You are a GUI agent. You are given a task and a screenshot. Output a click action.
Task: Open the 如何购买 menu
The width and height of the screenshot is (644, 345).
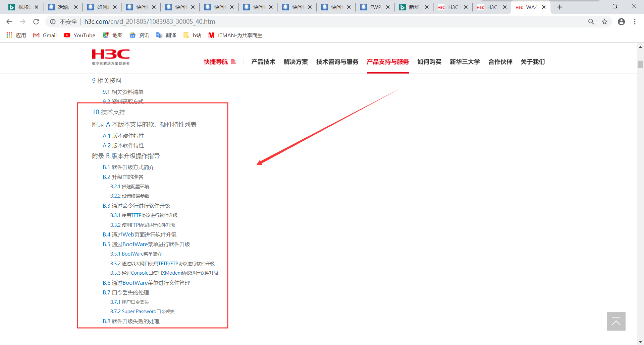pyautogui.click(x=429, y=62)
